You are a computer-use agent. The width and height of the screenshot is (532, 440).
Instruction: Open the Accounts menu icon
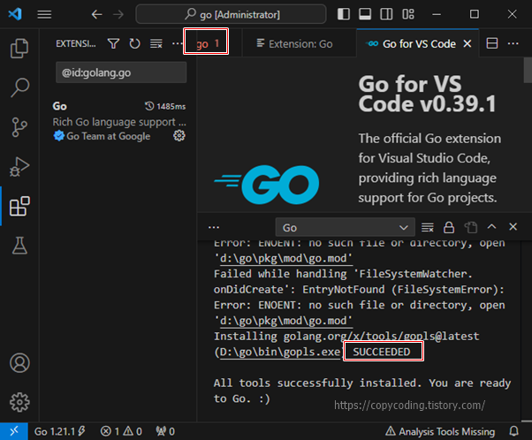point(19,363)
